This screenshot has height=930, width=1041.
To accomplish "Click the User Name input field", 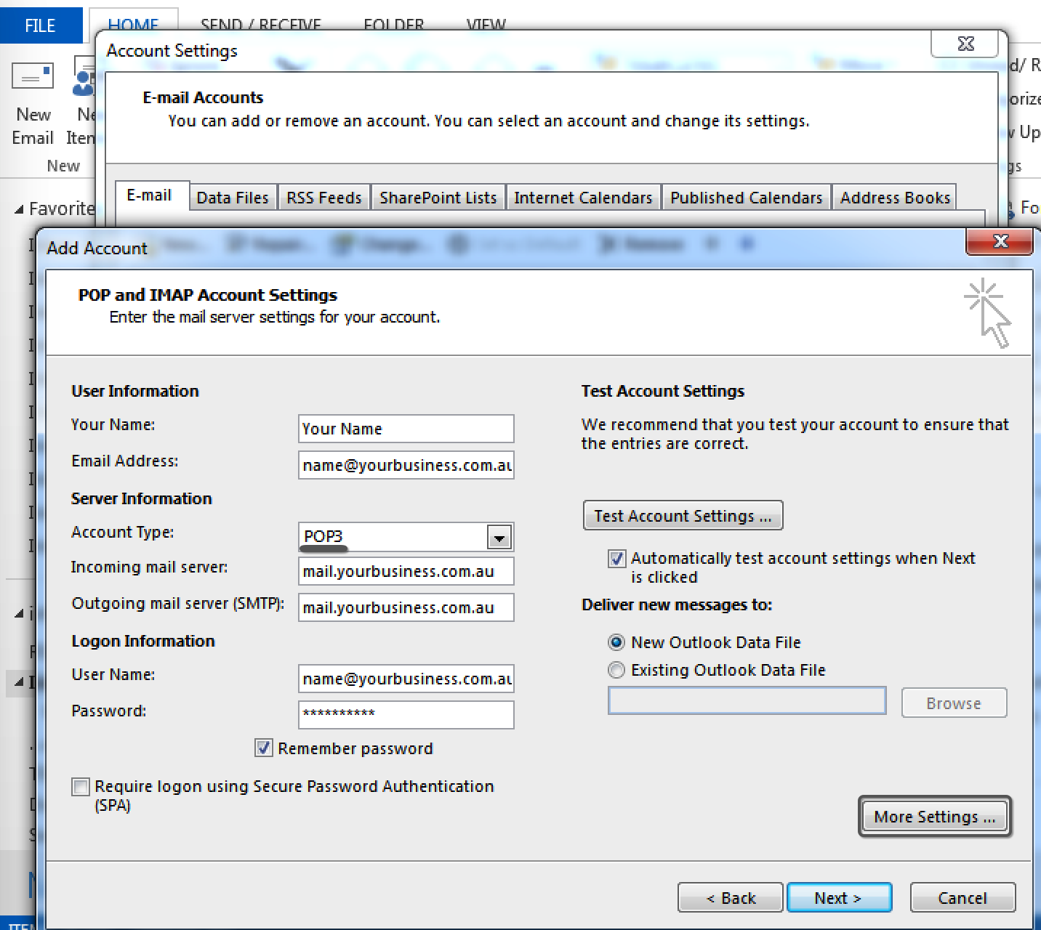I will pyautogui.click(x=406, y=679).
